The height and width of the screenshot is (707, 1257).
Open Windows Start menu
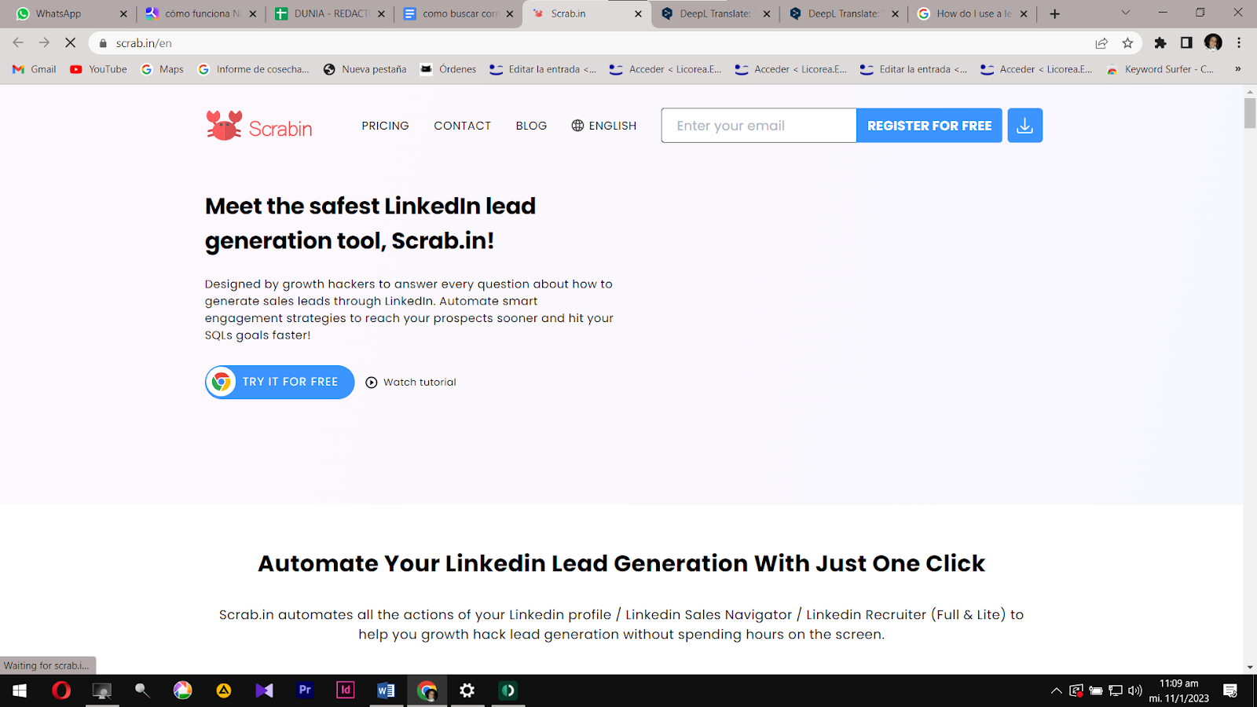[x=20, y=691]
